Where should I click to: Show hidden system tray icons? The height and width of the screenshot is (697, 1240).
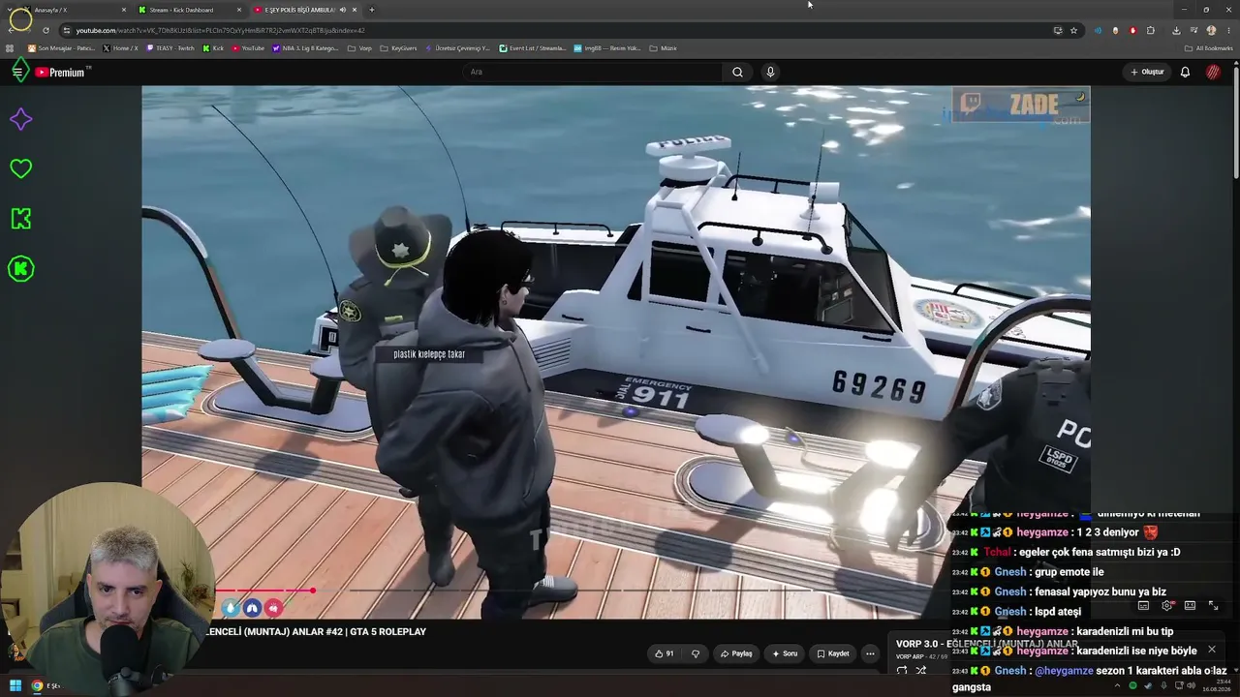coord(1116,685)
